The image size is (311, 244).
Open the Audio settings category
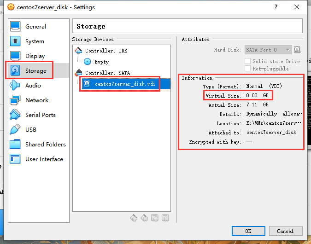point(39,86)
